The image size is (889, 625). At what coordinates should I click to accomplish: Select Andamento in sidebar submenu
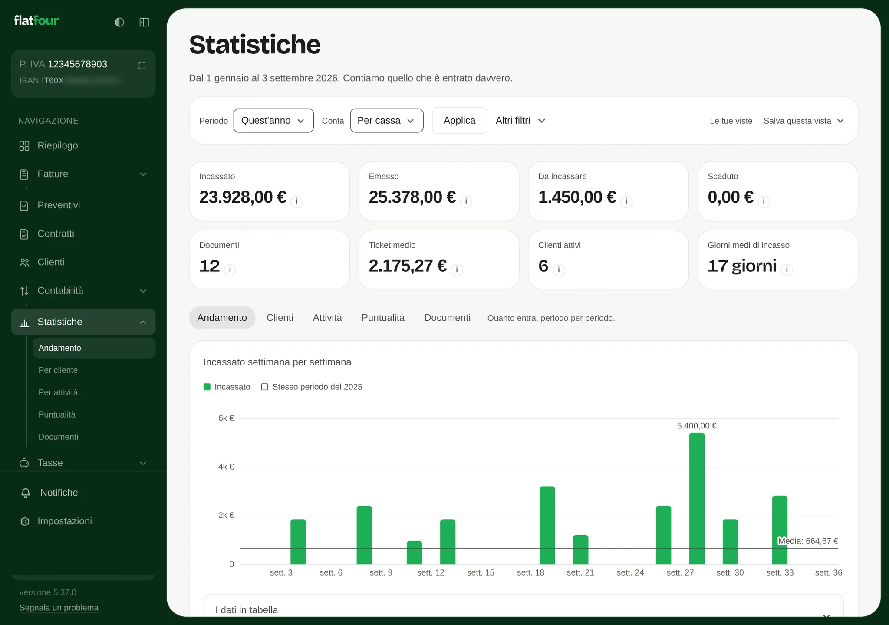click(94, 348)
